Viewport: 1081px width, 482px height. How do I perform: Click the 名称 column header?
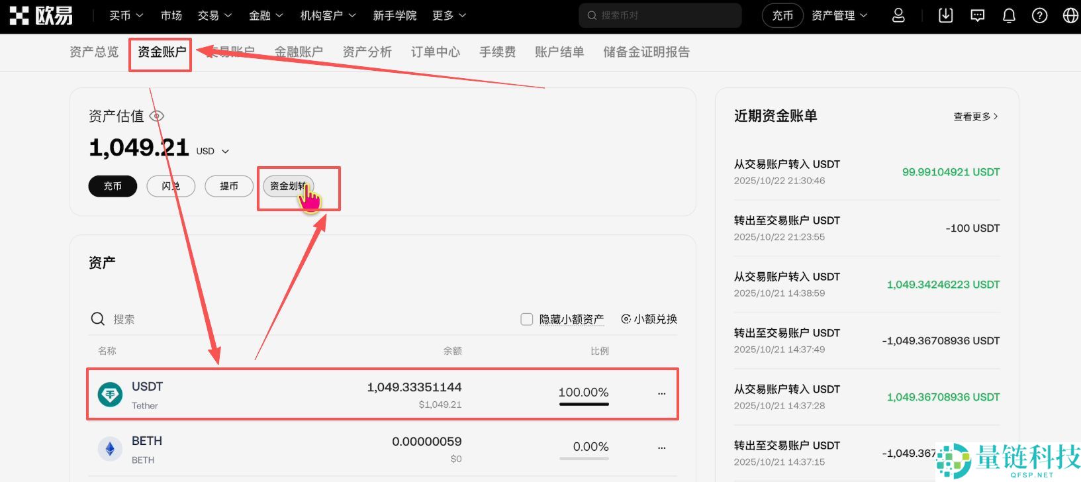tap(107, 351)
